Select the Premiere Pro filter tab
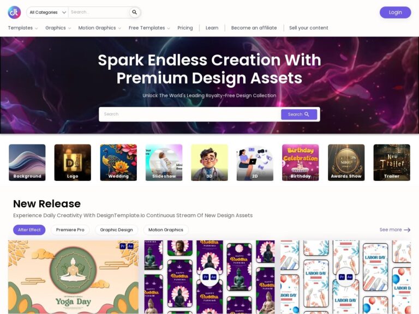The image size is (419, 314). (70, 230)
